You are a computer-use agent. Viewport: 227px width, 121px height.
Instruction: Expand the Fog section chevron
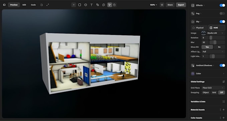pos(201,14)
